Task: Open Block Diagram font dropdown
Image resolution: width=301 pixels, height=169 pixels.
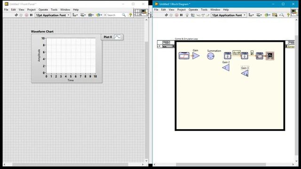Action: tap(229, 15)
